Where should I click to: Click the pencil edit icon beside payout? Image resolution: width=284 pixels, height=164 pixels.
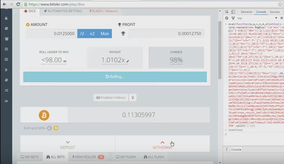pyautogui.click(x=128, y=61)
